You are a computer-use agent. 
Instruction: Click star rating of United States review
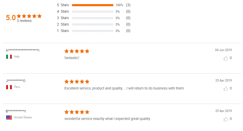[x=77, y=112]
